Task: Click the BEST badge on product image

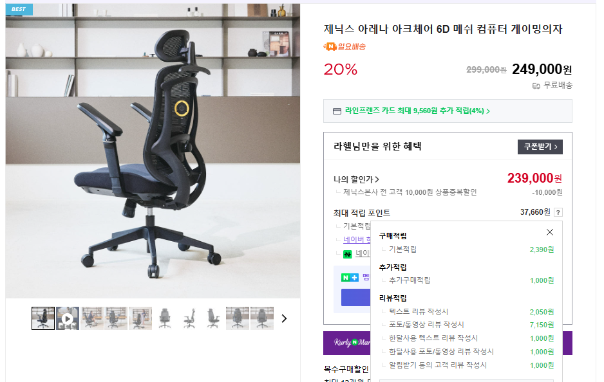Action: pos(19,9)
